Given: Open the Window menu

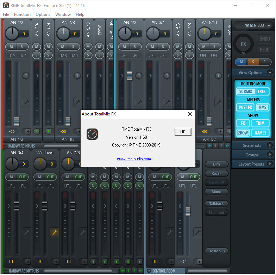Looking at the screenshot, I should tap(63, 14).
